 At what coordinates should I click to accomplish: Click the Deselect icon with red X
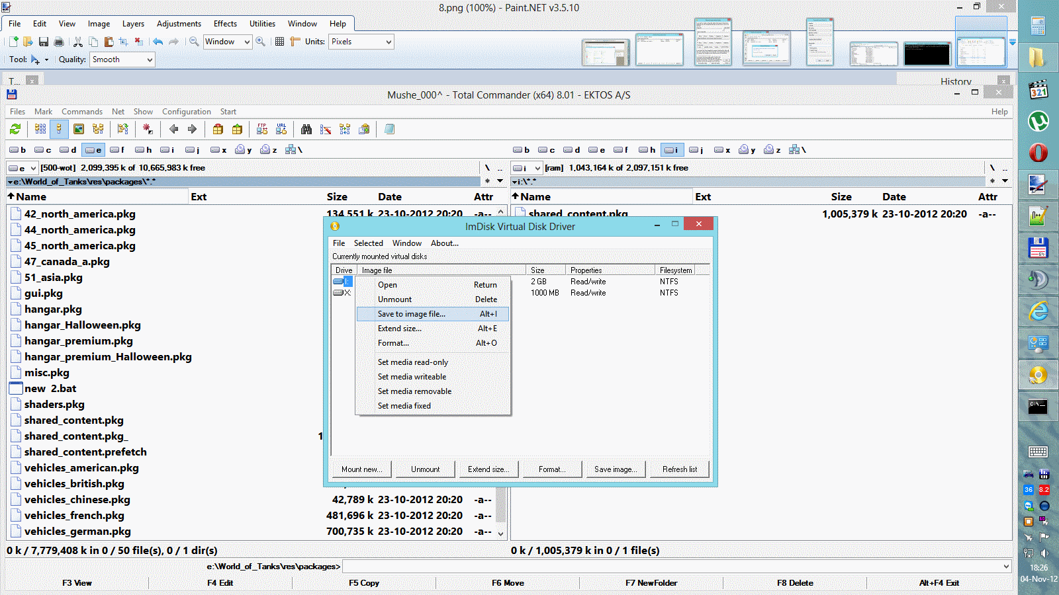pyautogui.click(x=138, y=42)
